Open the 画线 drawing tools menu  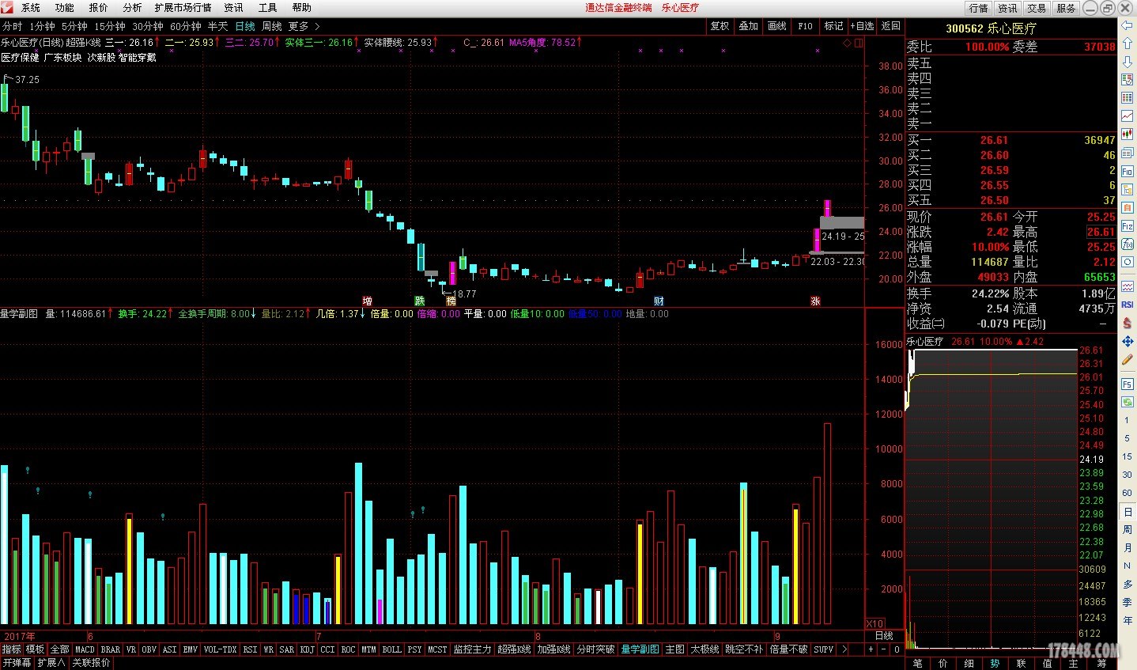pyautogui.click(x=777, y=26)
